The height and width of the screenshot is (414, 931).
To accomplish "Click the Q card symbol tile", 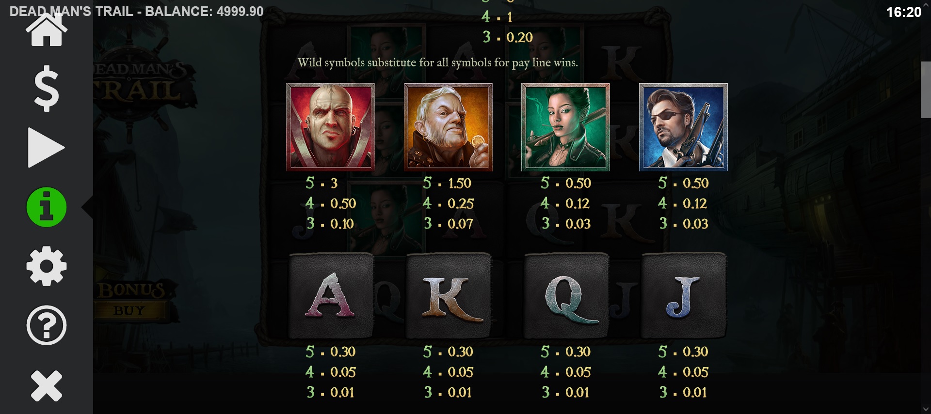I will [566, 295].
